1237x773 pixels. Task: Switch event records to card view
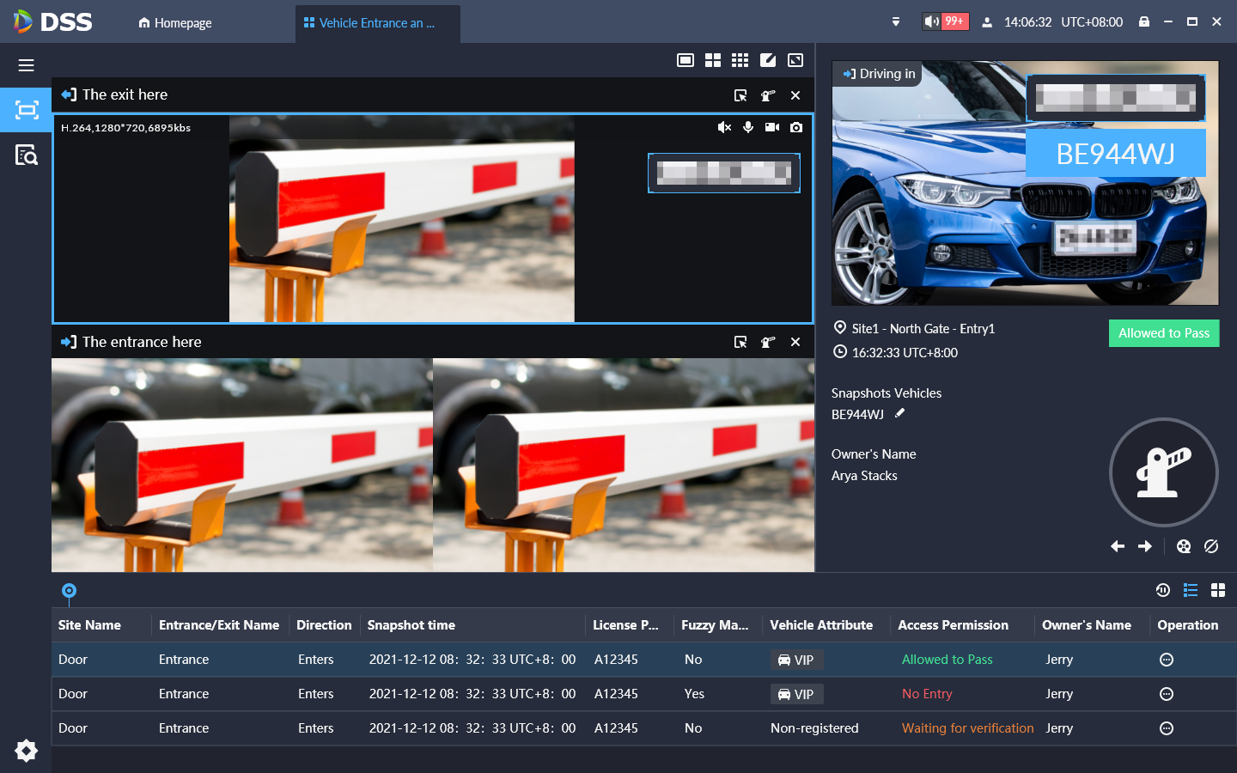click(x=1217, y=590)
